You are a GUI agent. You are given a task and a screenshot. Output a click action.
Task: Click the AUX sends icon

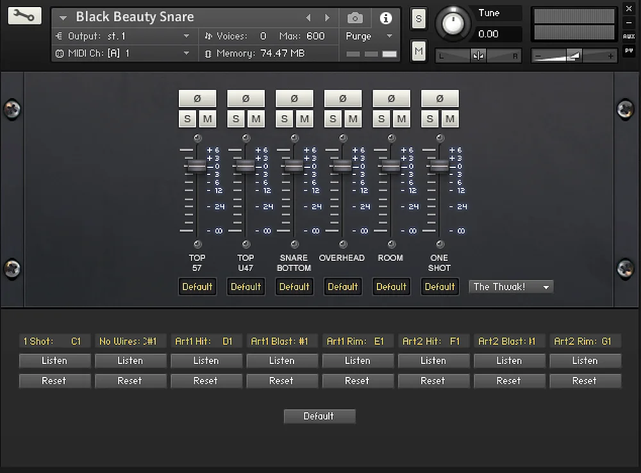pos(629,37)
